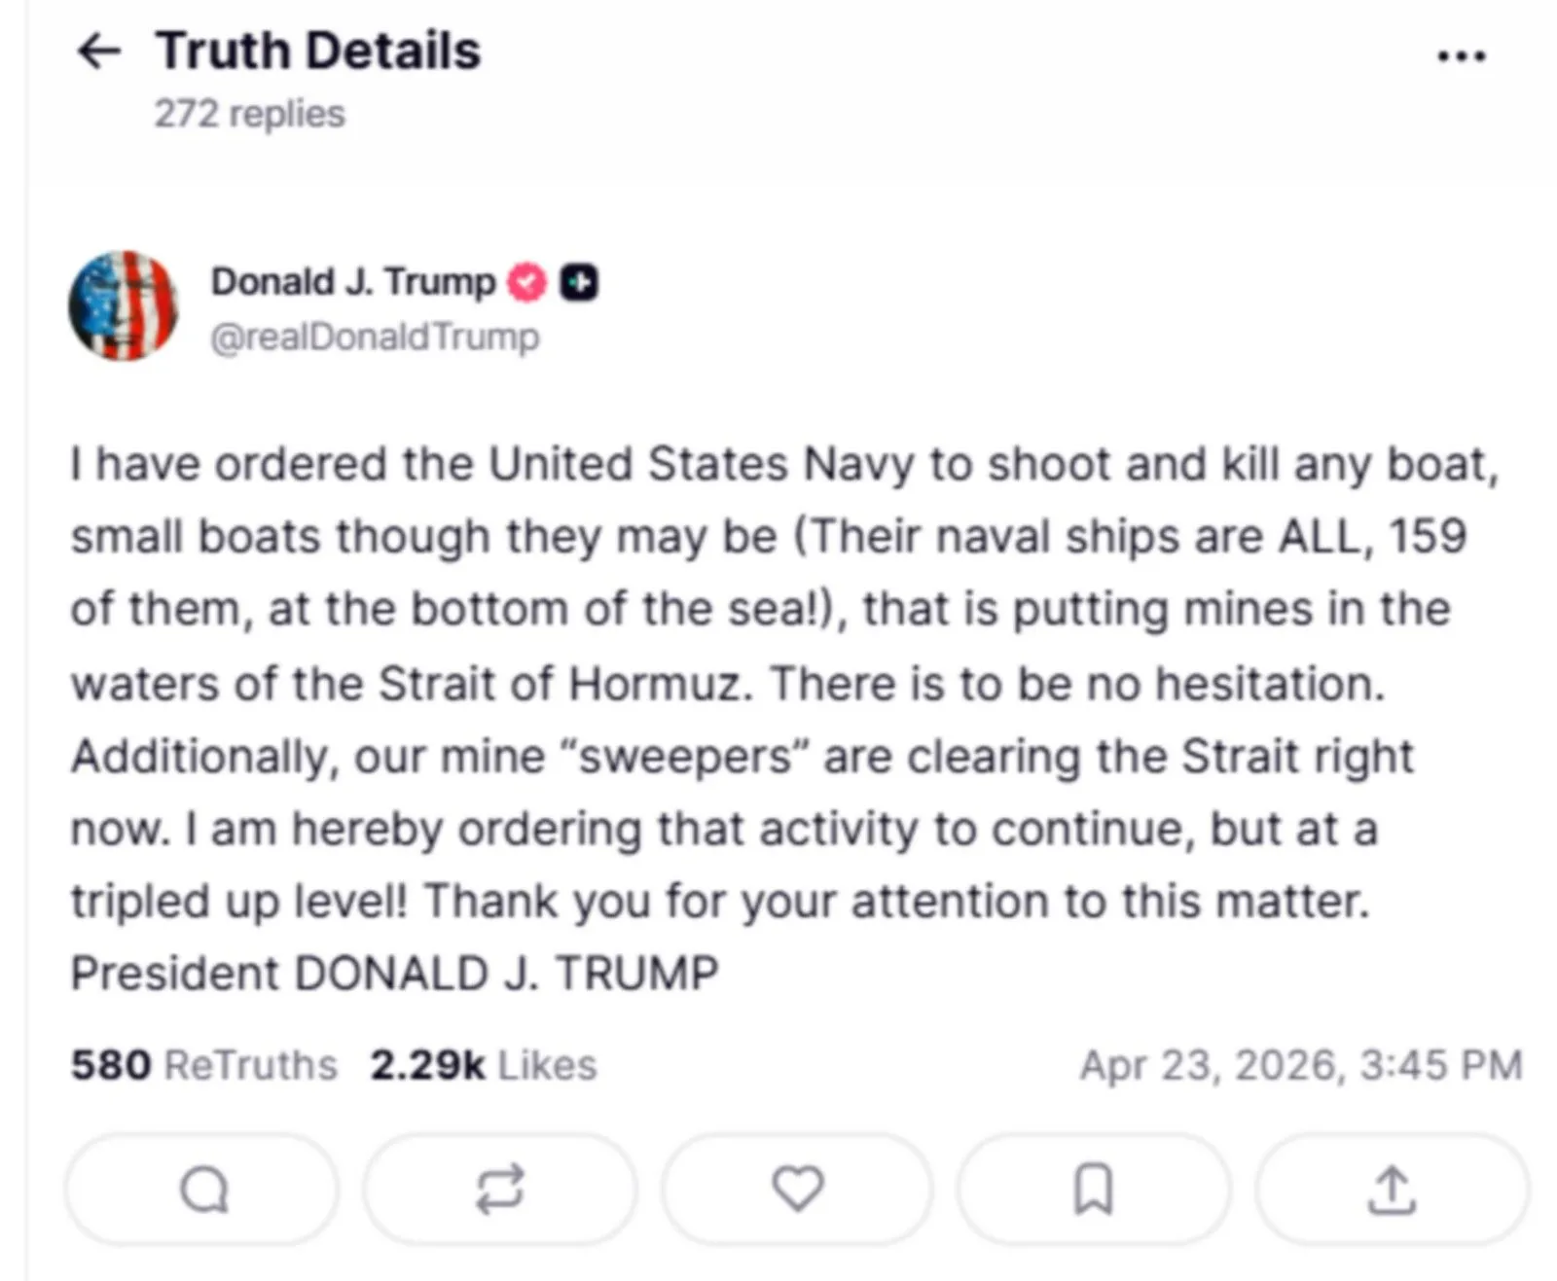The height and width of the screenshot is (1281, 1557).
Task: Click the reply speech bubble button
Action: (203, 1189)
